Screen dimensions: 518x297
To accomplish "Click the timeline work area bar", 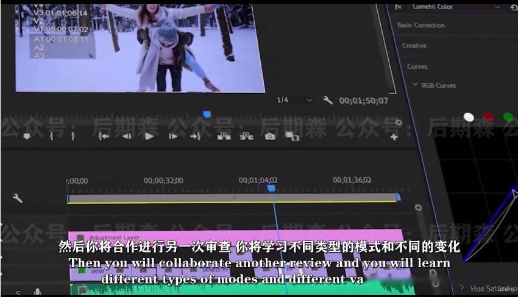I will click(x=232, y=198).
